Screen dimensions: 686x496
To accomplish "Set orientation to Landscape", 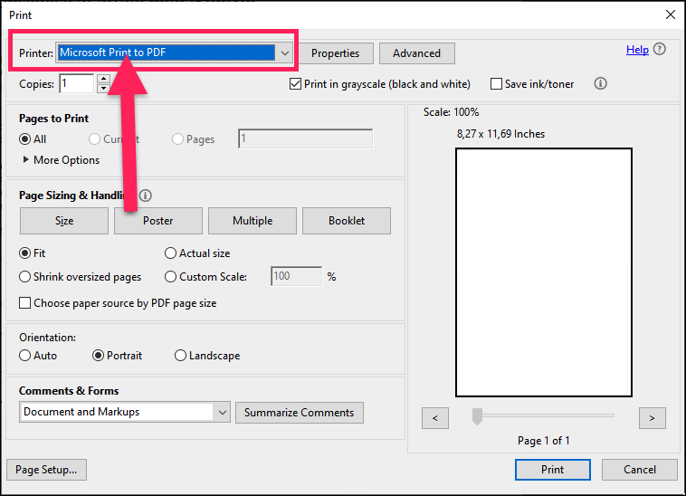I will (x=180, y=356).
